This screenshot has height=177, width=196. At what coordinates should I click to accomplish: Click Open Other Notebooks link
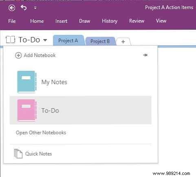41,133
